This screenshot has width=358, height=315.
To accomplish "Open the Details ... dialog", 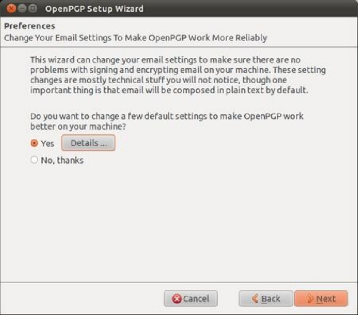I will (88, 143).
